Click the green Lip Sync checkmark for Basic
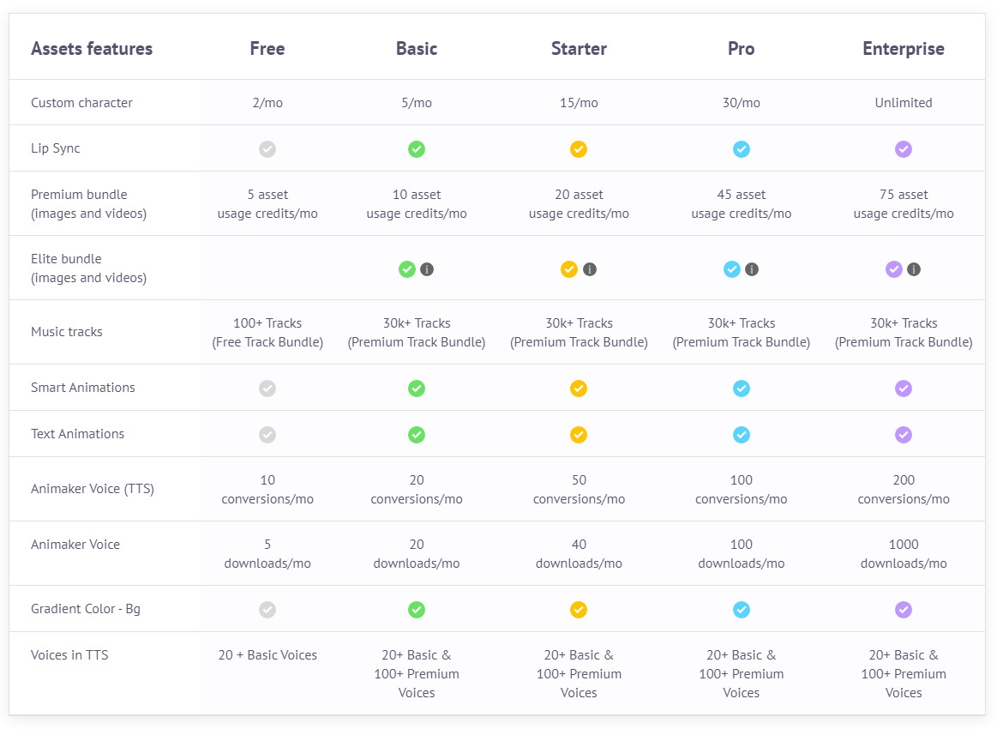The height and width of the screenshot is (729, 997). 417,149
